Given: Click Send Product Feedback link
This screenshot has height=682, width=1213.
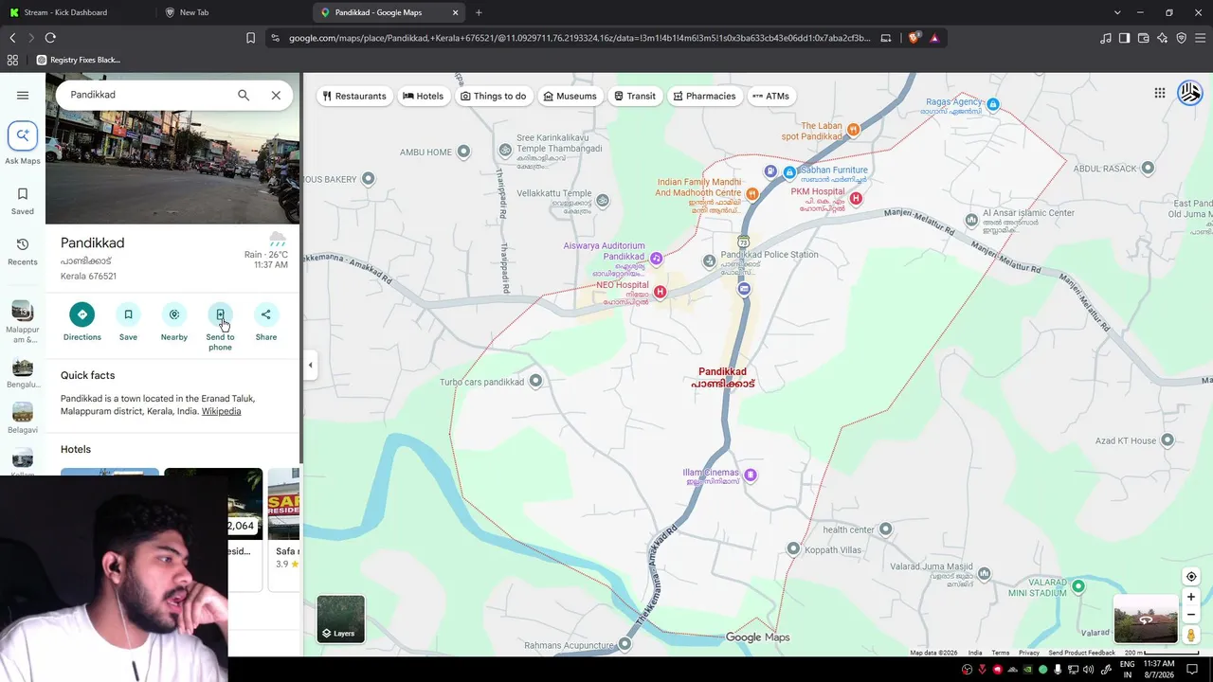Looking at the screenshot, I should (1082, 653).
